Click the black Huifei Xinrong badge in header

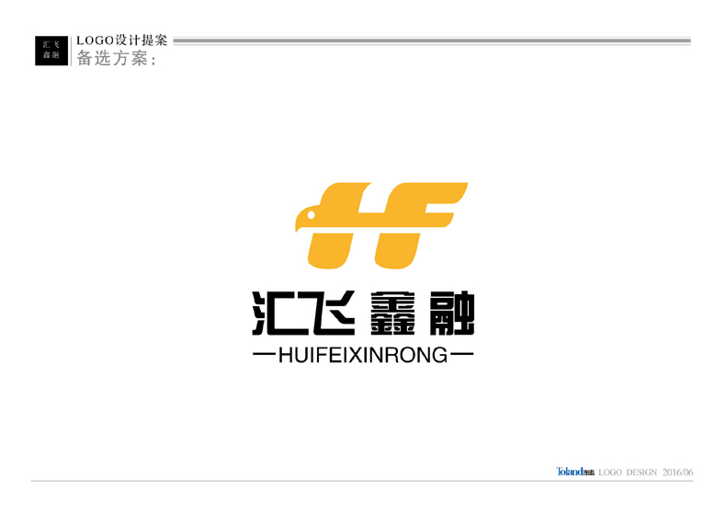click(x=51, y=51)
